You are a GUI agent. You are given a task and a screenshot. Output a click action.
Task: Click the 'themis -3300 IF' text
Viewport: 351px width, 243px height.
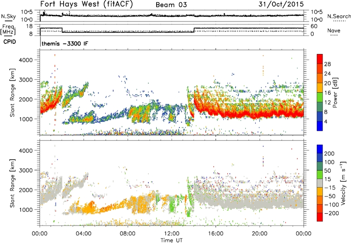coord(65,43)
